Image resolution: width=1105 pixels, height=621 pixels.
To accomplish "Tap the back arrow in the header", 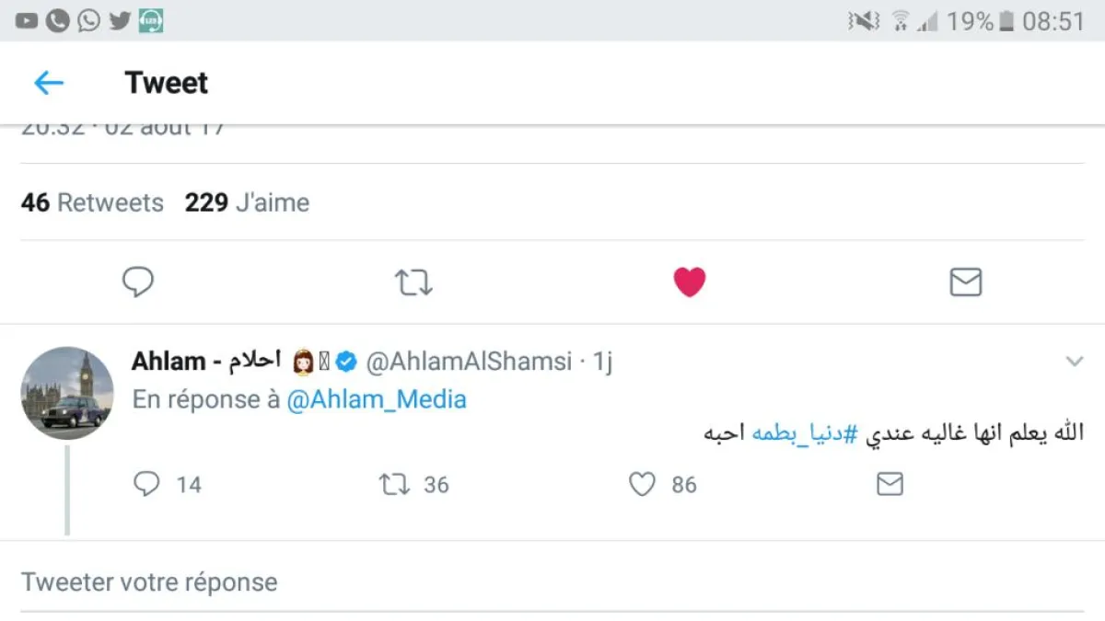I will (x=49, y=84).
